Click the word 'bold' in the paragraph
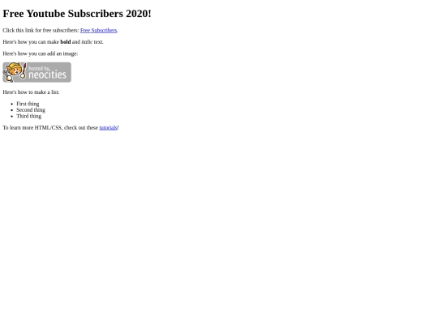Screen dimensions: 438x328 66,42
